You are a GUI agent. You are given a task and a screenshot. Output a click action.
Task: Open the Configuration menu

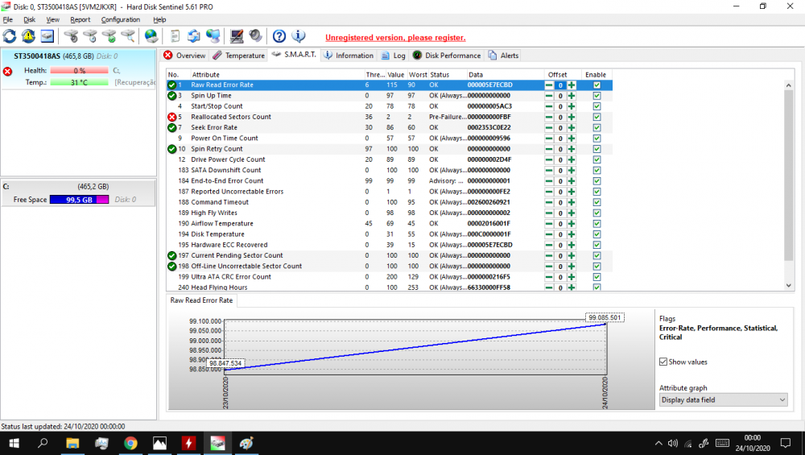[120, 19]
